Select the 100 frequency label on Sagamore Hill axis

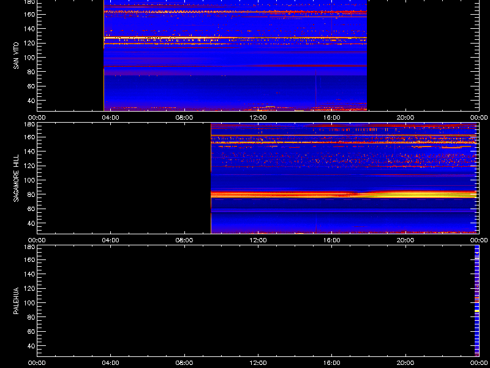(29, 180)
